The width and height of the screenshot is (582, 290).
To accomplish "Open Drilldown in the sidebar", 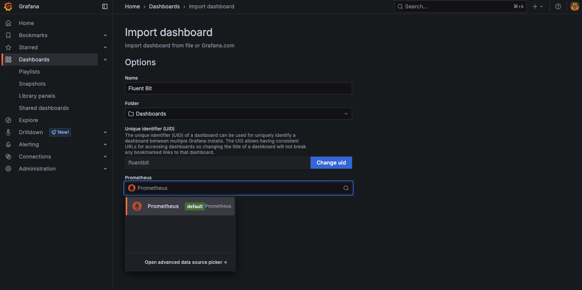I will (x=31, y=132).
